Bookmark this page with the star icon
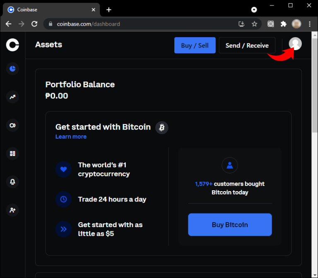318x278 pixels. tap(254, 24)
